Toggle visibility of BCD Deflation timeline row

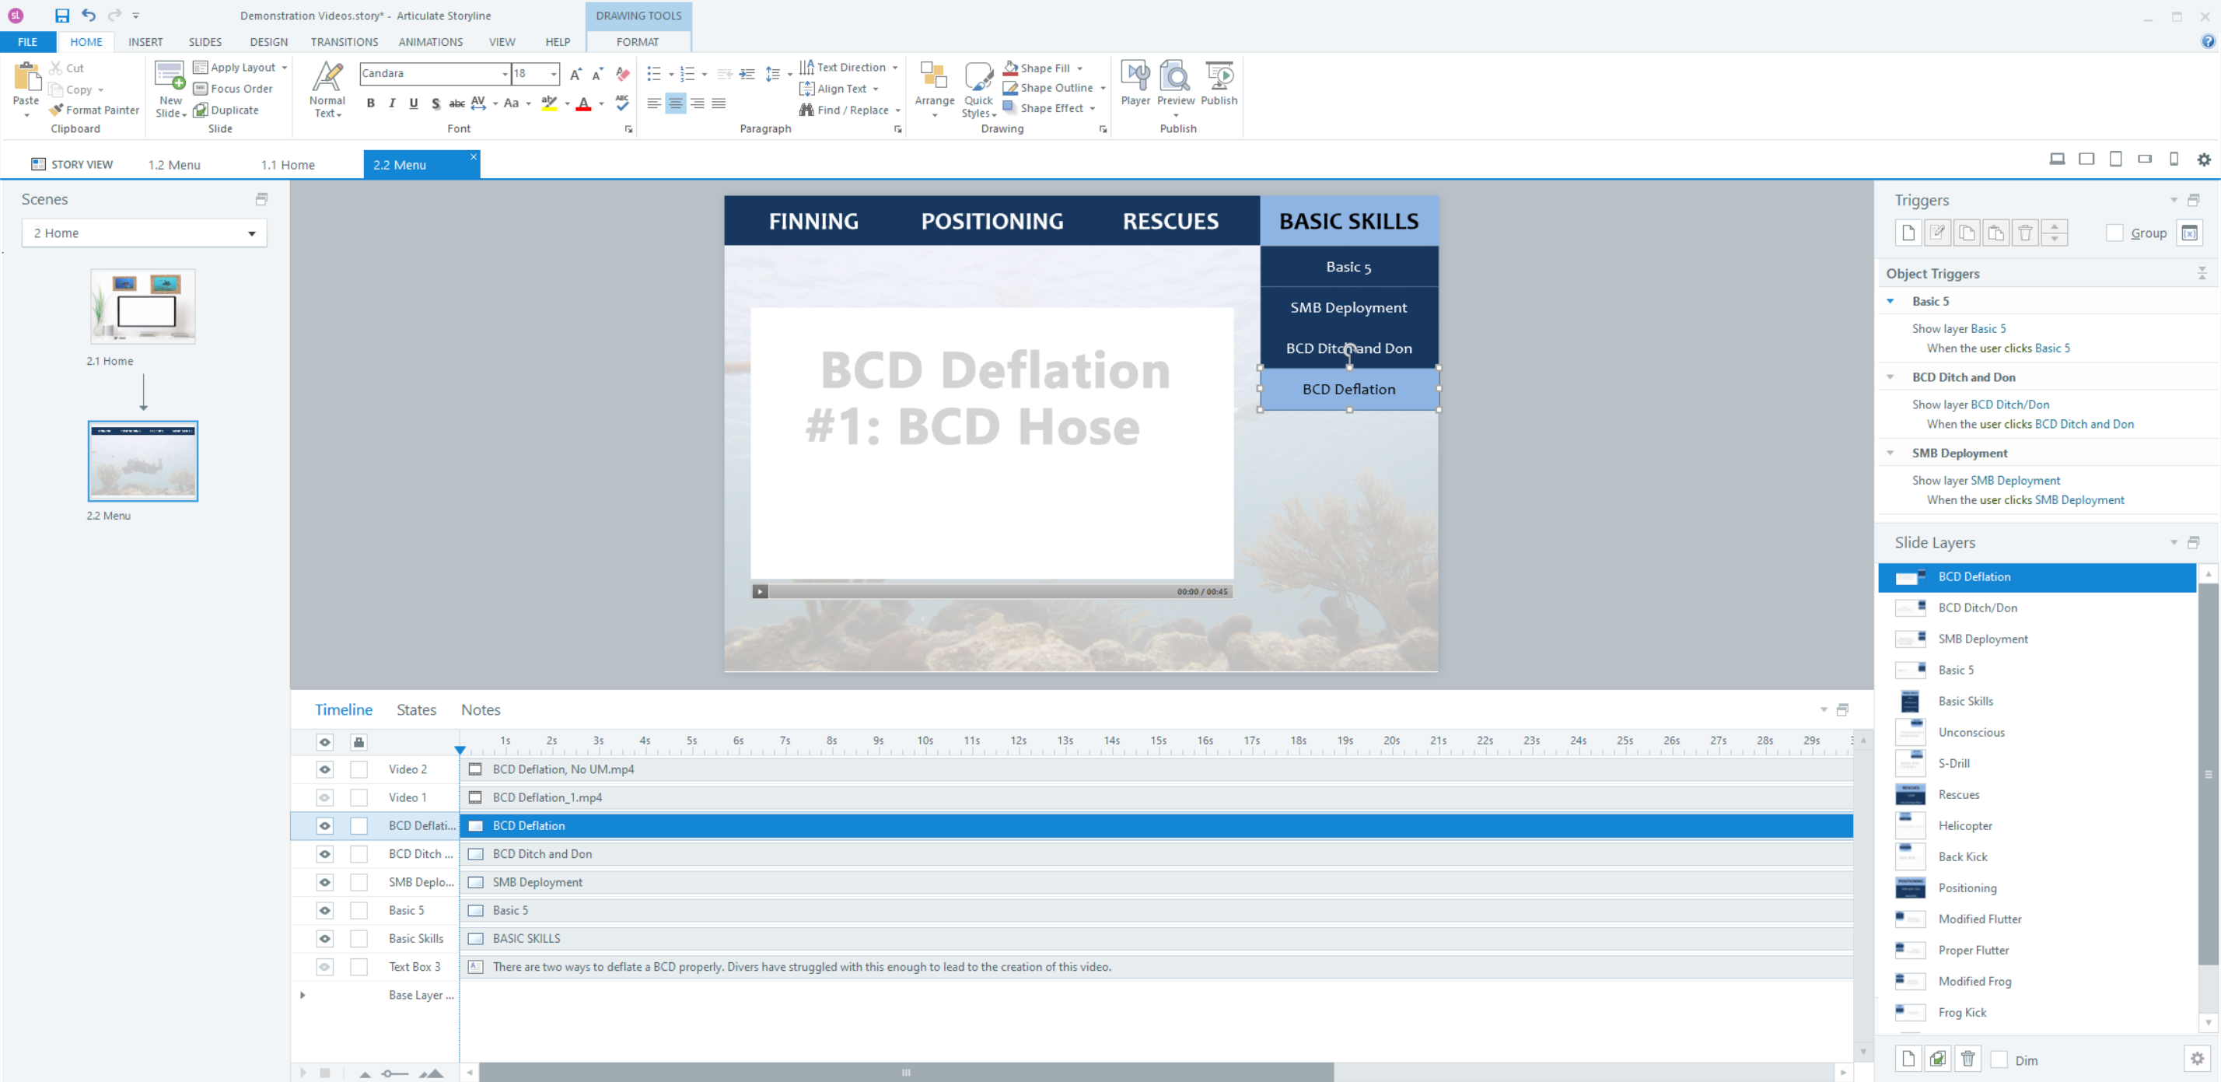[324, 826]
